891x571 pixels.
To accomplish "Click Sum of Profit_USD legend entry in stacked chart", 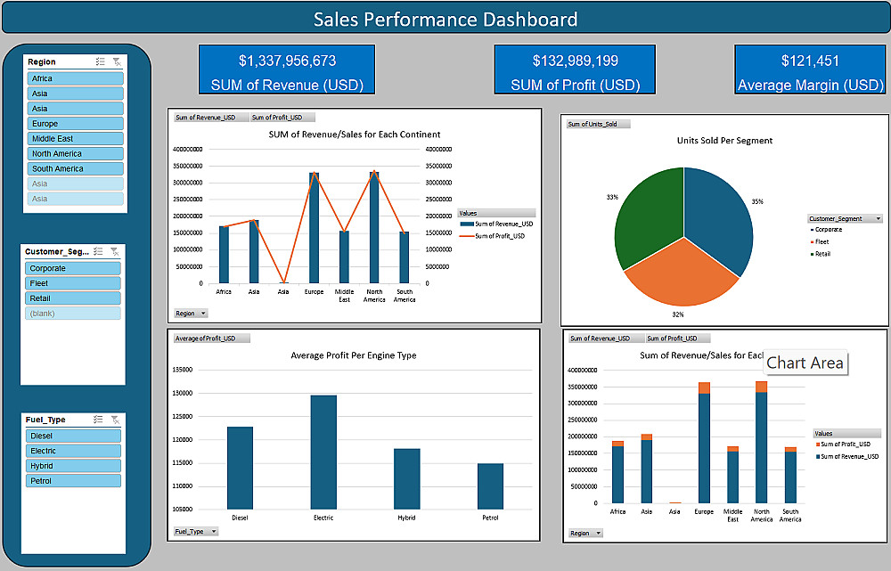I will 843,445.
